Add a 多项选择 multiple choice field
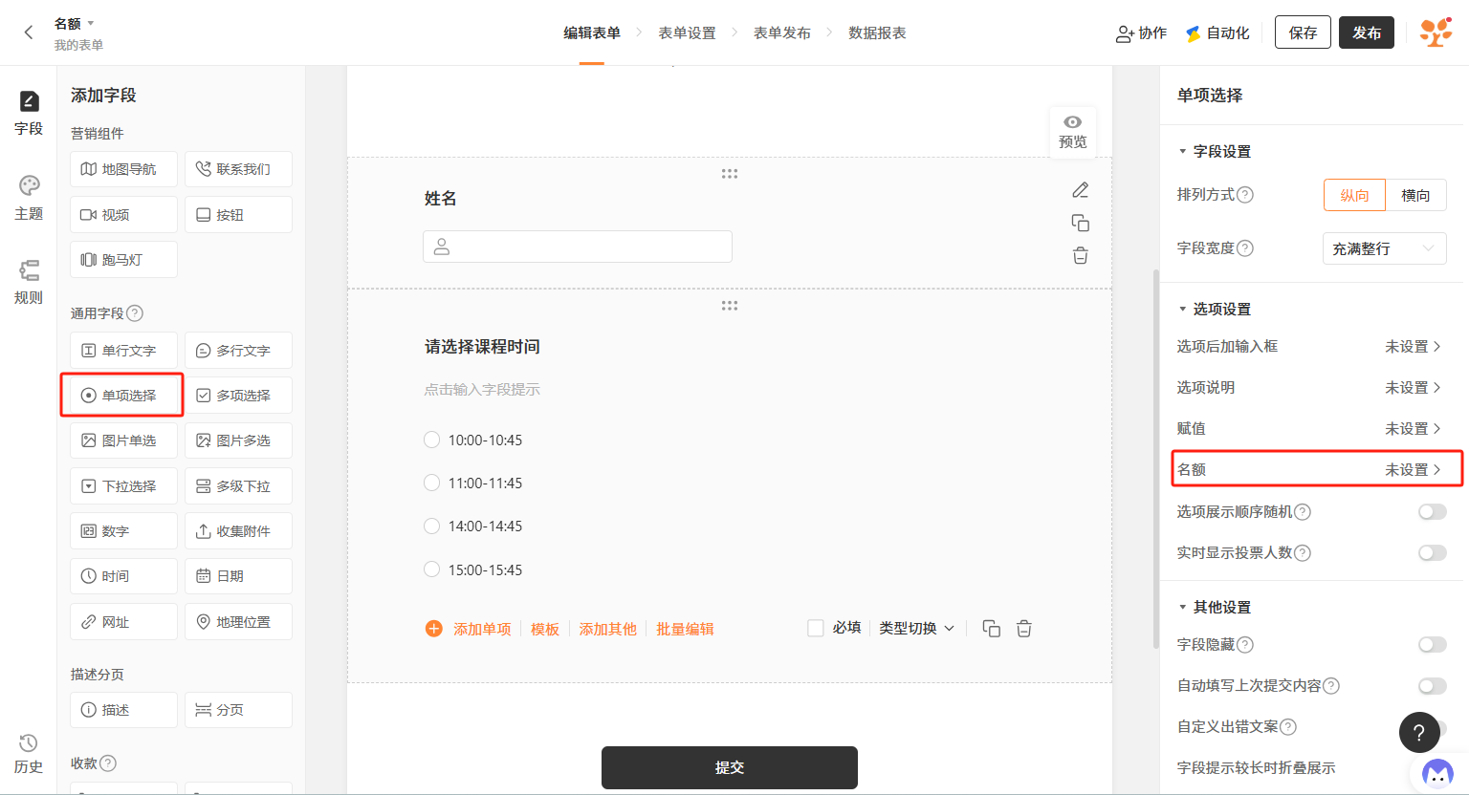Viewport: 1469px width, 795px height. 238,396
